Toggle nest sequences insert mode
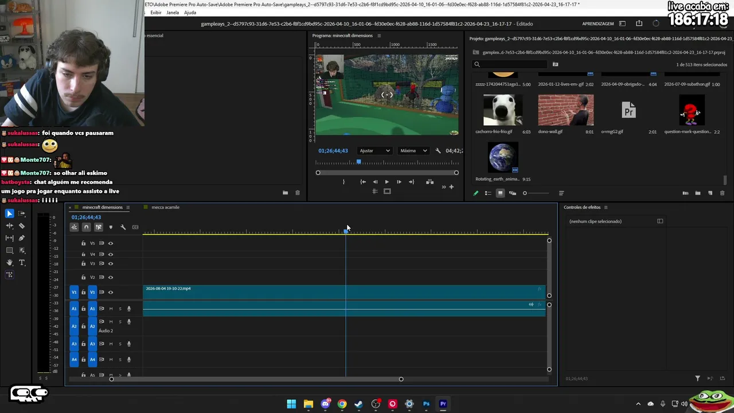This screenshot has width=734, height=413. tap(74, 227)
